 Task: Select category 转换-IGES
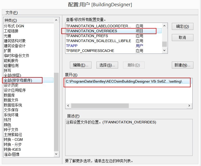coord(28,149)
